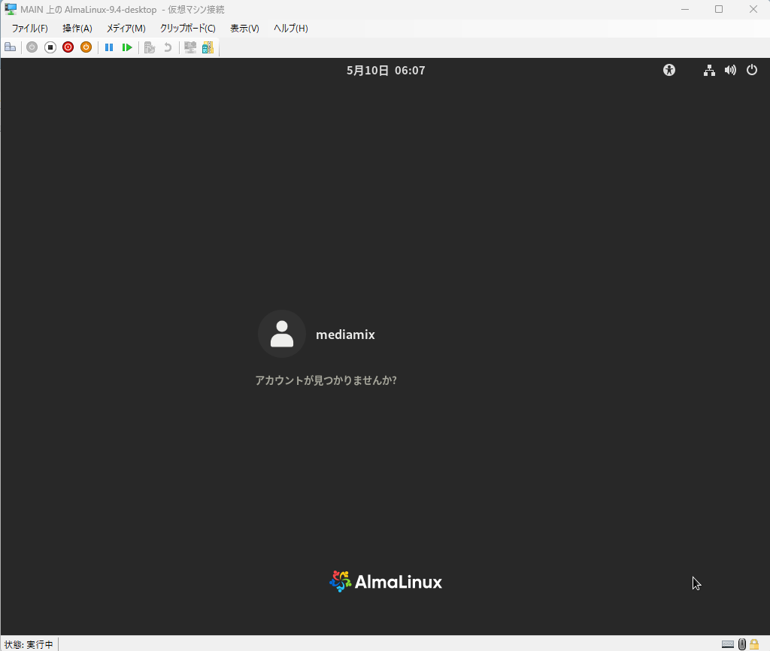Click the Checkpoint toolbar icon

pyautogui.click(x=150, y=47)
